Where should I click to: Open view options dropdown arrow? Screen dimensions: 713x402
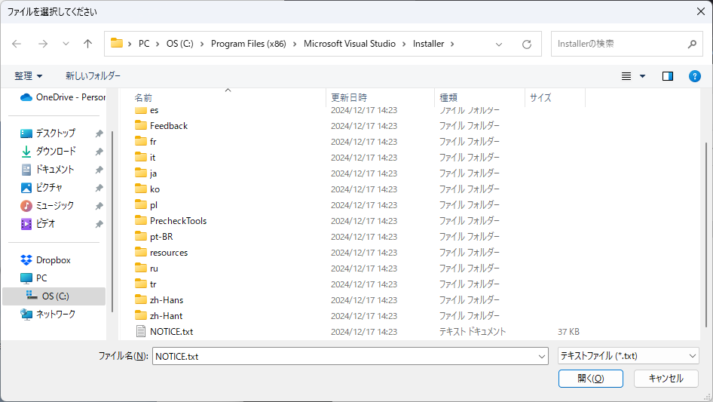pyautogui.click(x=642, y=76)
